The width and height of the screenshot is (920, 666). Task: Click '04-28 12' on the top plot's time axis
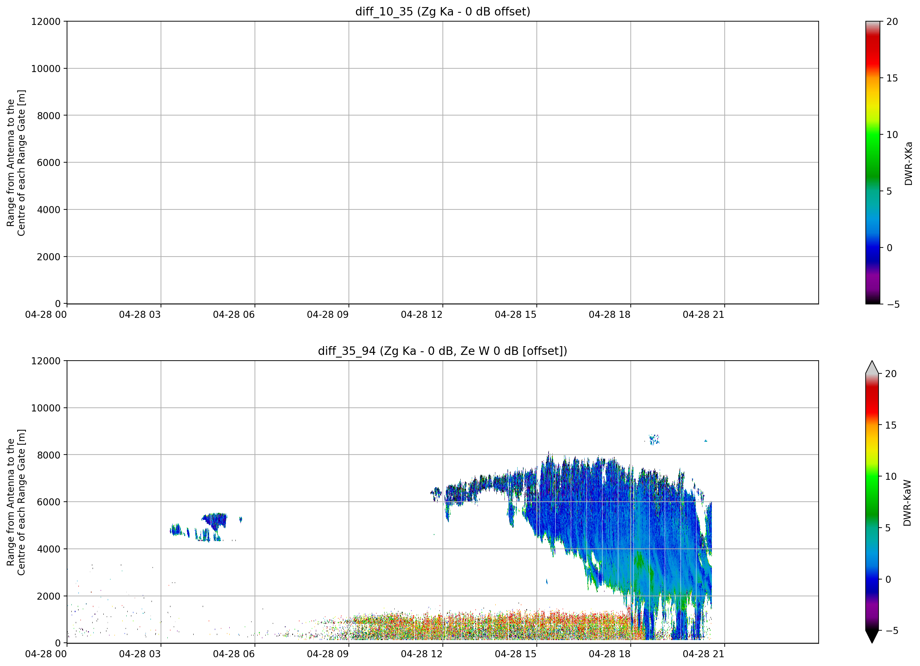pyautogui.click(x=422, y=315)
